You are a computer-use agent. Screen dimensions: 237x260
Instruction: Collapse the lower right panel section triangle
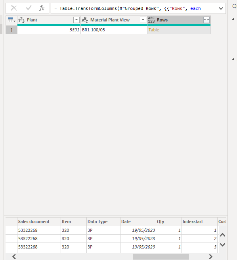[x=233, y=59]
